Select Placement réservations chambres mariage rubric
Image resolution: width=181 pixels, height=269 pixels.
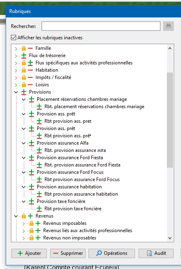(82, 99)
